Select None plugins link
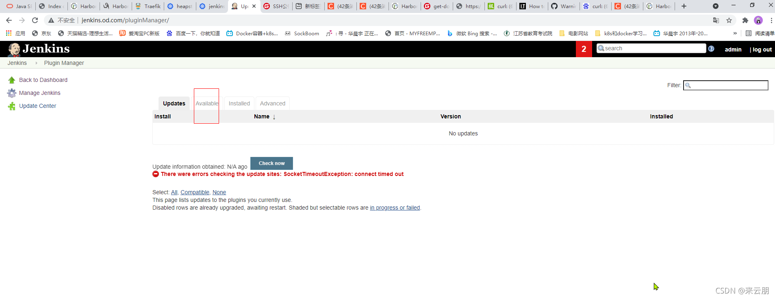Screen dimensions: 775x298 coord(219,192)
